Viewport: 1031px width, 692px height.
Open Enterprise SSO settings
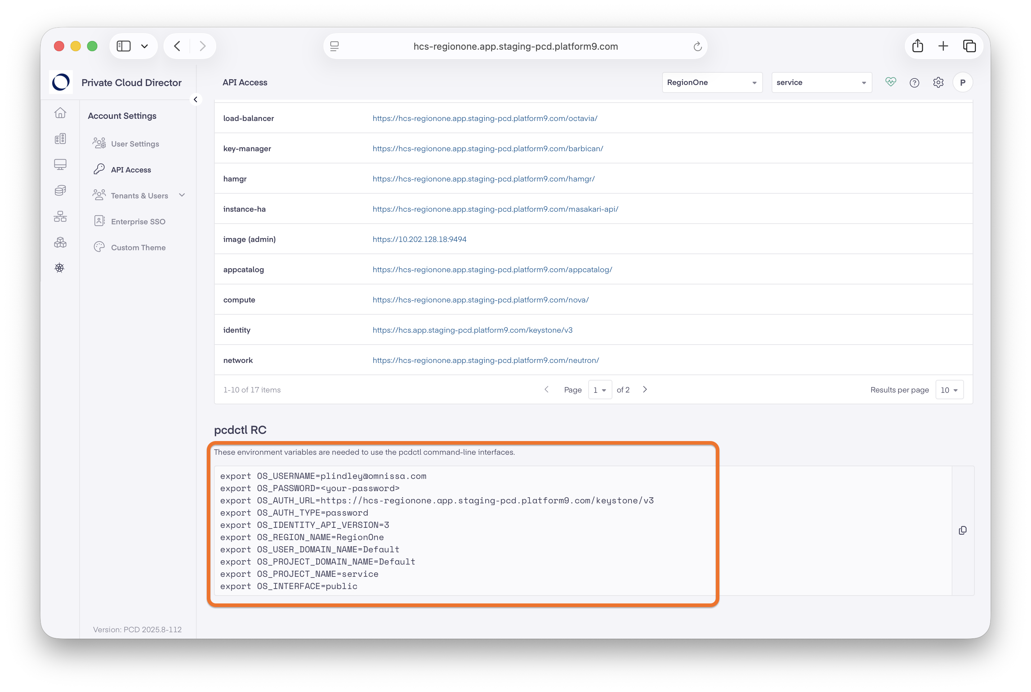click(x=138, y=221)
